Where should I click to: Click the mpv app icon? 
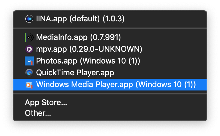coord(29,49)
